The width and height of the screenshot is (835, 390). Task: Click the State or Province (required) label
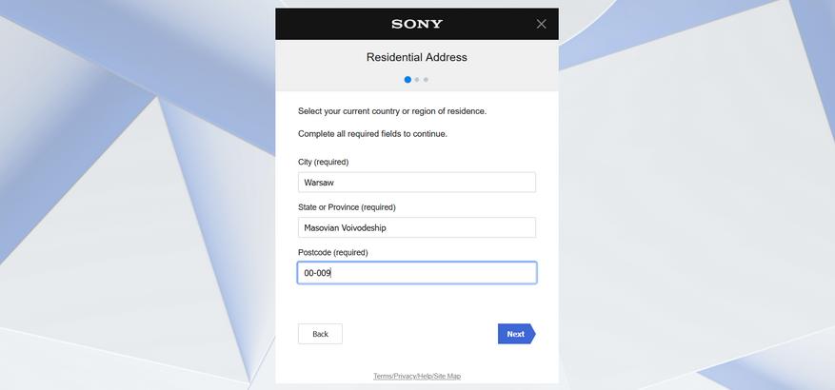347,206
